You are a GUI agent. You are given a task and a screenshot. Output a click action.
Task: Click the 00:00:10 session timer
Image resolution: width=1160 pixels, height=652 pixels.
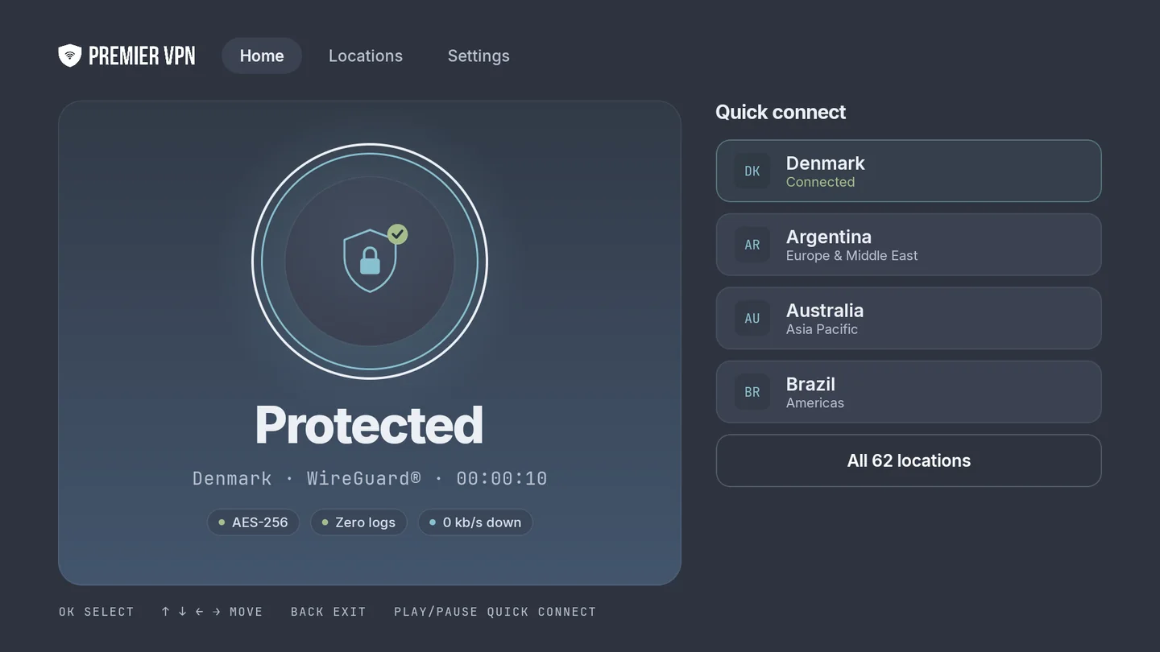coord(502,478)
